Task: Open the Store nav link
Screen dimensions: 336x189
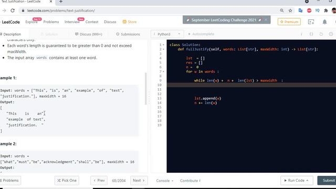Action: (130, 22)
